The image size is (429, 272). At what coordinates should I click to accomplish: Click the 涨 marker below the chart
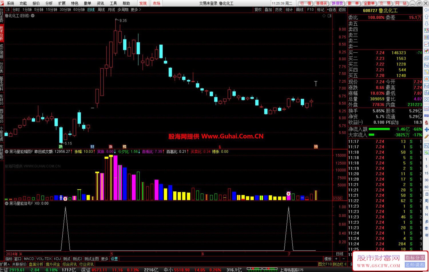click(x=111, y=146)
